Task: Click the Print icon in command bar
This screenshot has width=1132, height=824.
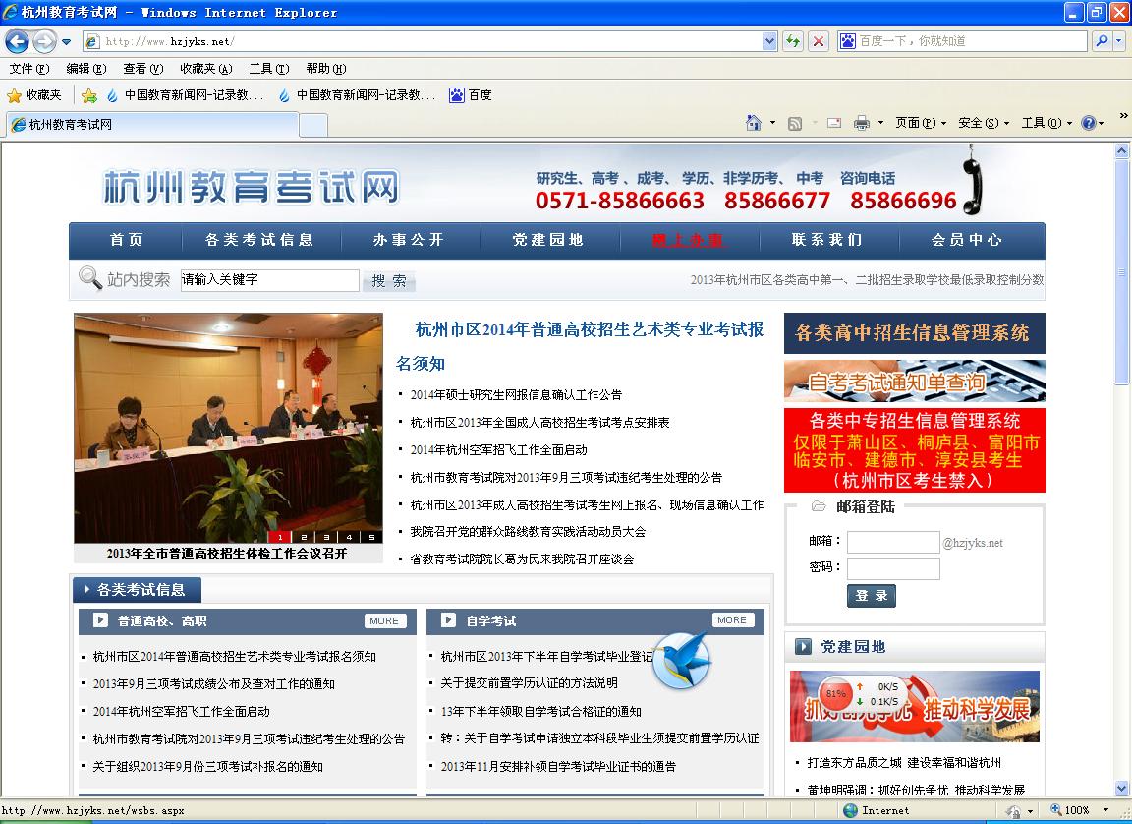Action: [862, 123]
